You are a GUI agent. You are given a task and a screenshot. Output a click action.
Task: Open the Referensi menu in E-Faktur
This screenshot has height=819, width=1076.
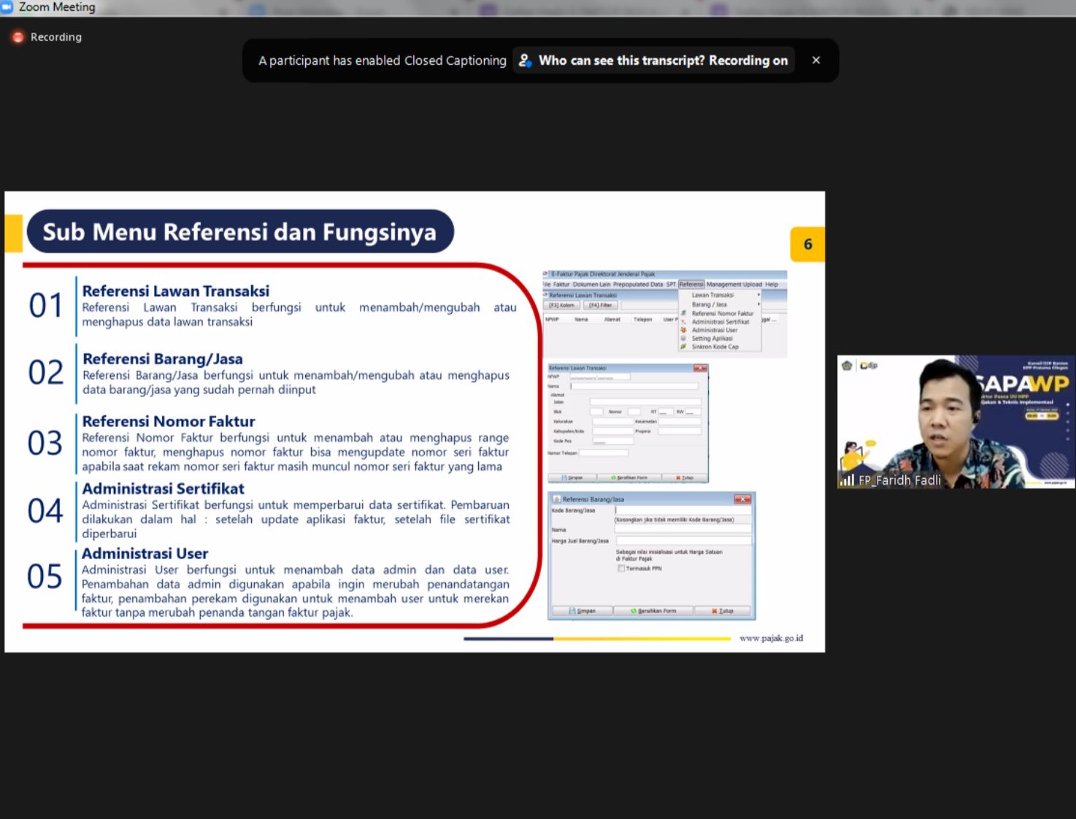[691, 284]
